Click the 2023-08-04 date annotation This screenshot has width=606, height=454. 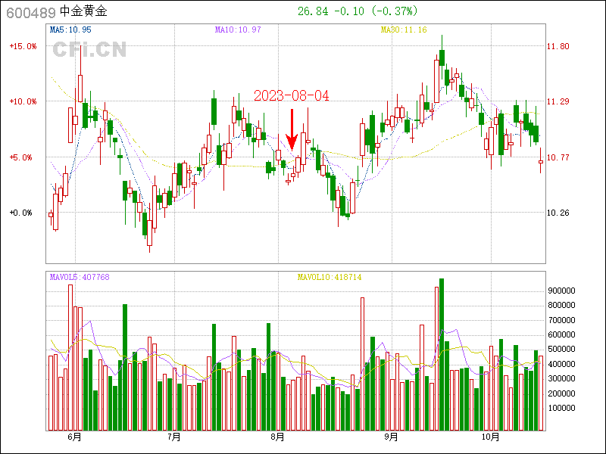click(x=292, y=96)
